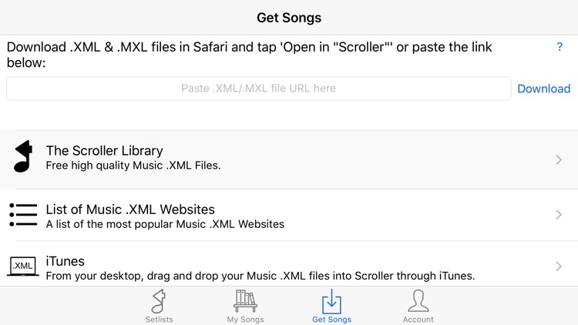Expand The Scroller Library chevron
Screen dimensions: 578x325
[559, 159]
